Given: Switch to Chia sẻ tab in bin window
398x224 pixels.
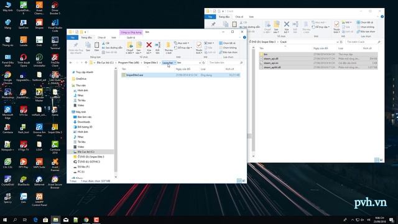Looking at the screenshot, I should pos(101,37).
